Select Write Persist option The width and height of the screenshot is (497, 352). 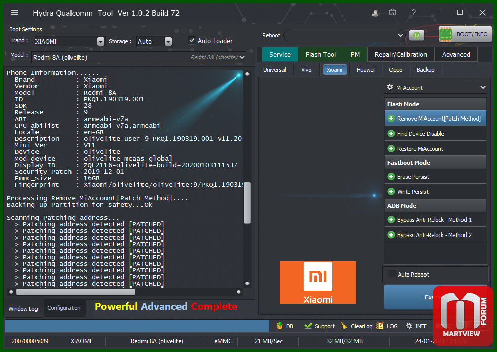[x=436, y=192]
